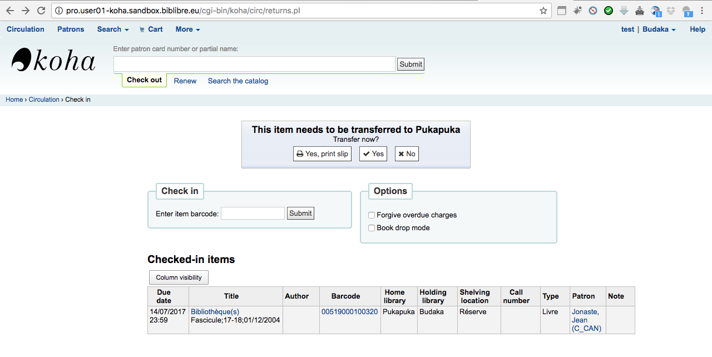712x357 pixels.
Task: Click the bookmark star icon
Action: coord(543,11)
